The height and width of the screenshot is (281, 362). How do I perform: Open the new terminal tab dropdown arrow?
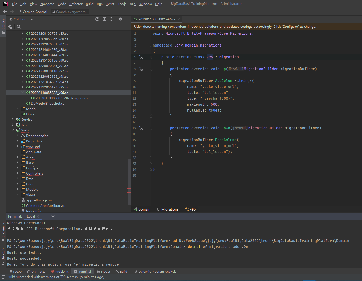53,216
